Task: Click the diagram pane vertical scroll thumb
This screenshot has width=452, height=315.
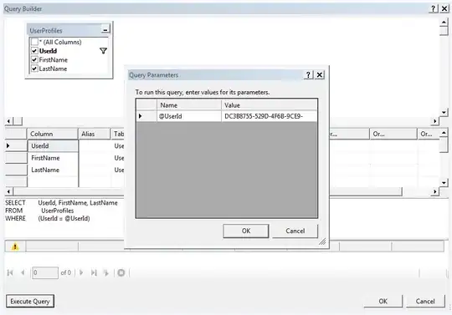Action: 444,31
